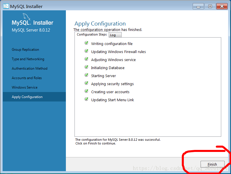
Task: Open Group Replication step in sidebar
Action: click(x=25, y=50)
